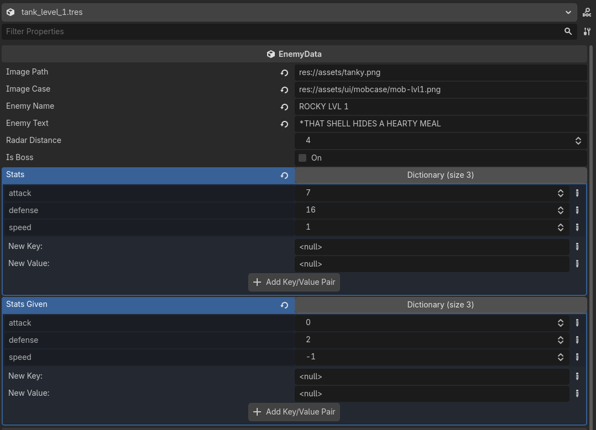Adjust Stats Given defense stepper arrows
The width and height of the screenshot is (596, 430).
click(561, 340)
